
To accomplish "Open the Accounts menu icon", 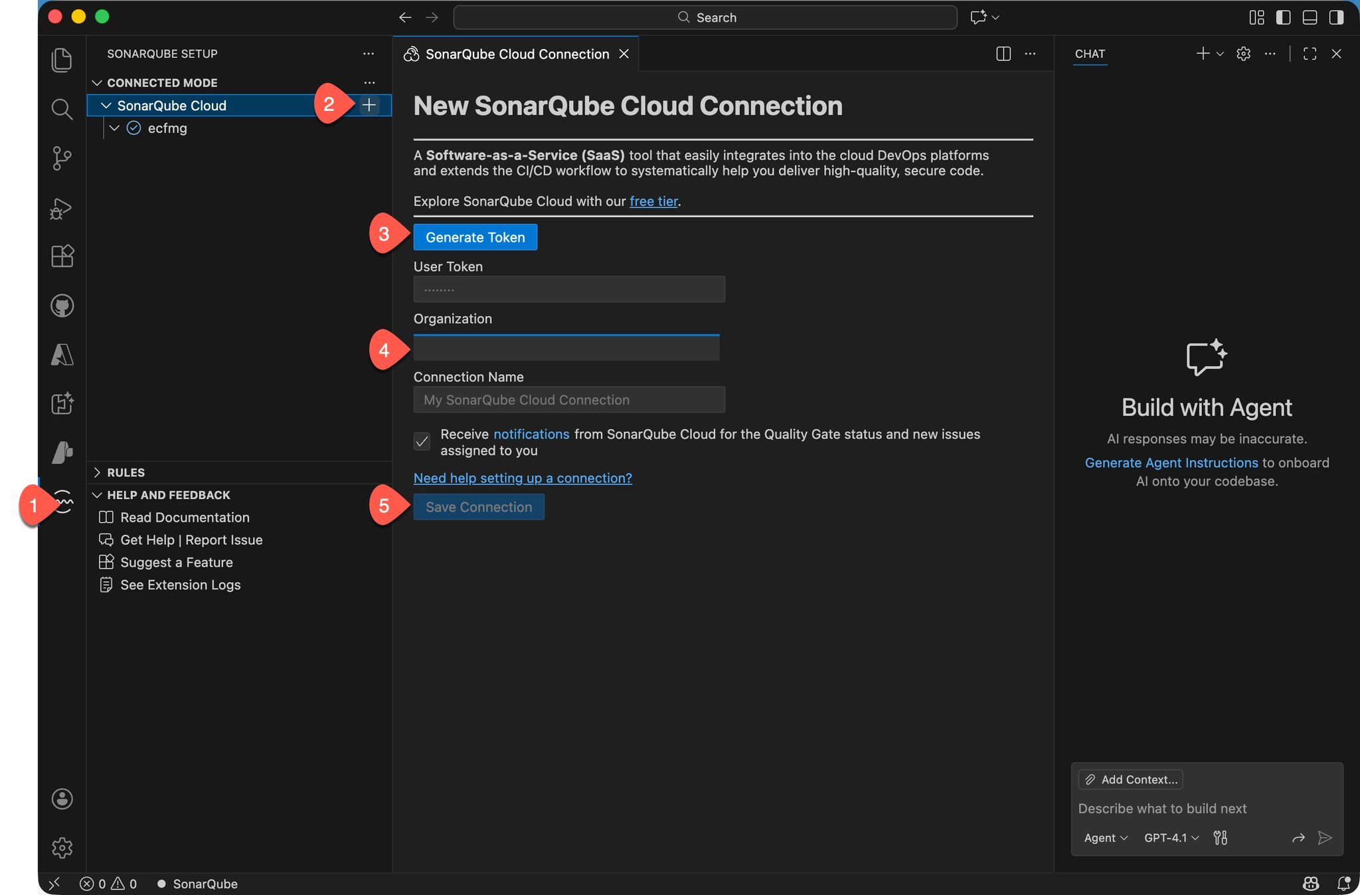I will coord(62,799).
